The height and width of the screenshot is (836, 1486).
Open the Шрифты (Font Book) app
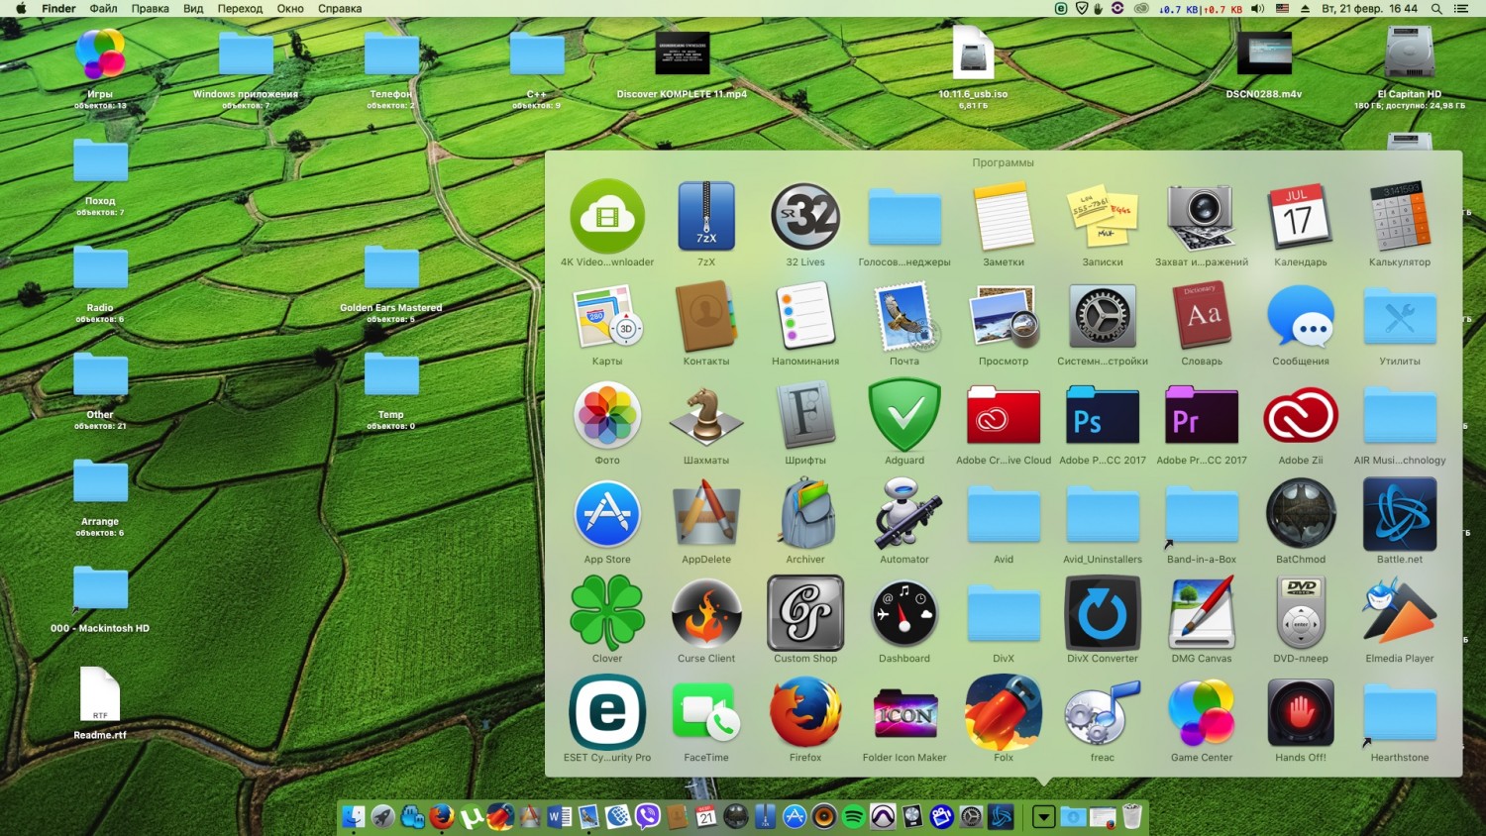805,415
